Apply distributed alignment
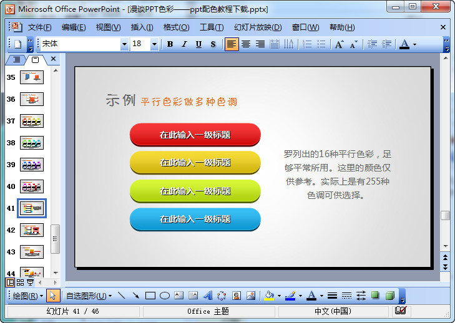The image size is (455, 323). (274, 44)
